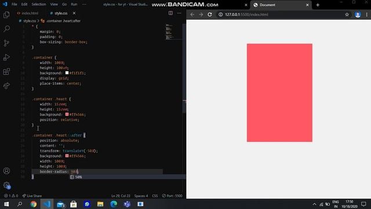Open the Run and Debug view
371x209 pixels.
tap(6, 57)
